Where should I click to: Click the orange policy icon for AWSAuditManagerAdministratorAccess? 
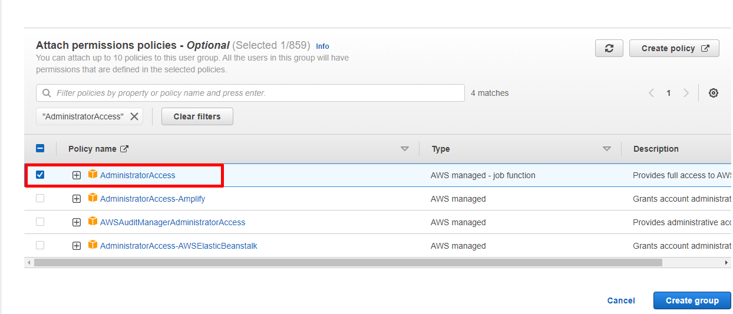pyautogui.click(x=93, y=222)
